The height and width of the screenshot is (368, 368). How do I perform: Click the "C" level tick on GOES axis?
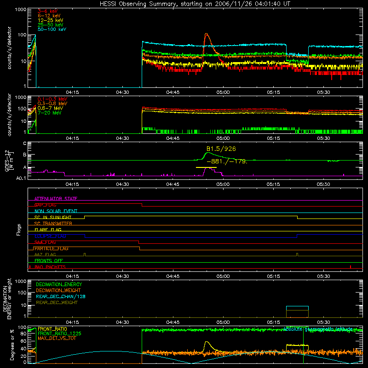(25, 144)
